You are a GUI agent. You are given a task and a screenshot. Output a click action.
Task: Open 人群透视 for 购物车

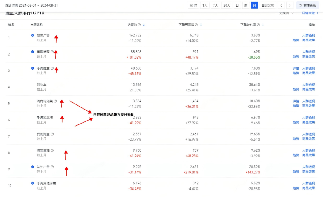pyautogui.click(x=308, y=85)
